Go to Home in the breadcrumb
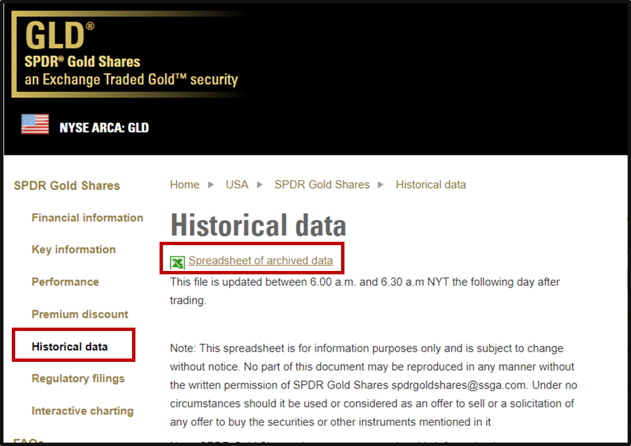The image size is (631, 446). click(x=185, y=185)
